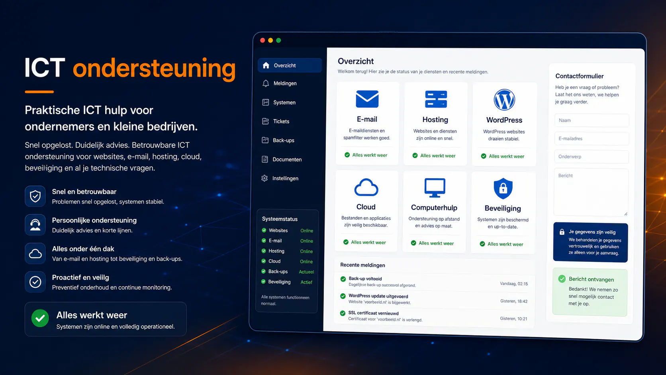Click the WordPress logo icon
The height and width of the screenshot is (375, 666).
click(504, 100)
